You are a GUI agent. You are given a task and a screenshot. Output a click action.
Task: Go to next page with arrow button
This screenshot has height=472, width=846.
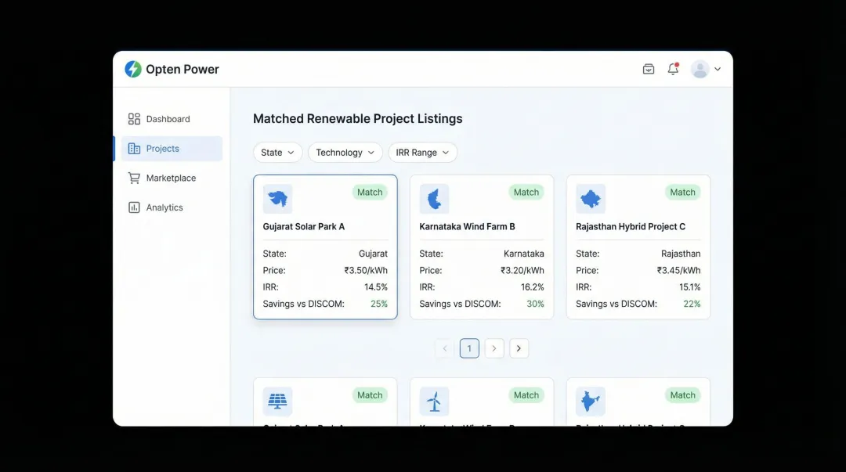[494, 348]
